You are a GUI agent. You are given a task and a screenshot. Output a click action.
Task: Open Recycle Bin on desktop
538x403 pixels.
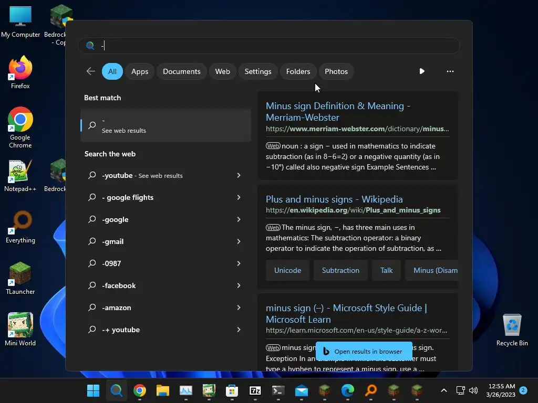512,330
